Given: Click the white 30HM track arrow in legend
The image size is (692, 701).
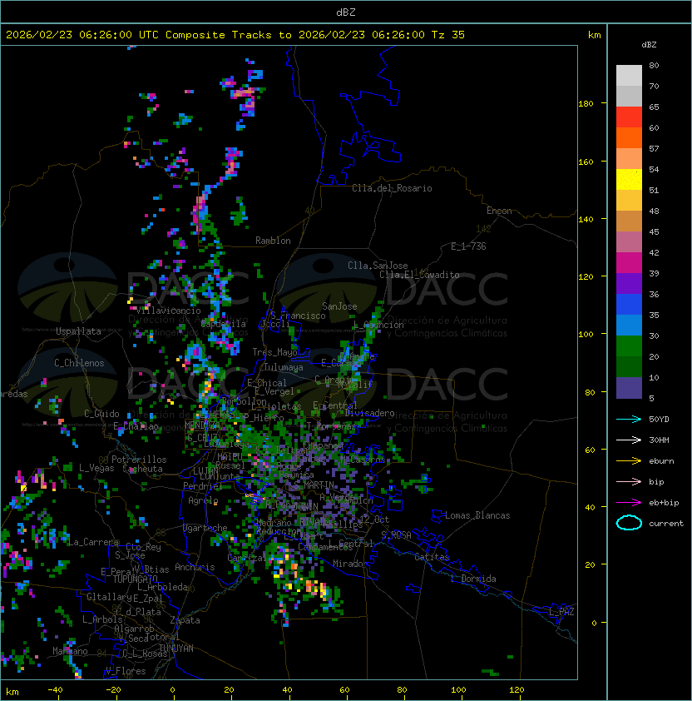Looking at the screenshot, I should [x=629, y=440].
